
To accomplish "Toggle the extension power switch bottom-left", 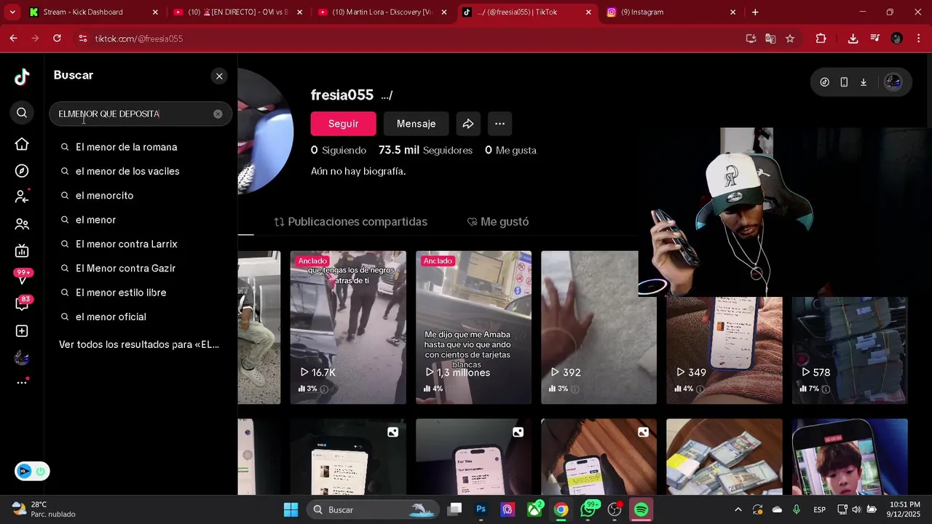I will pyautogui.click(x=40, y=472).
